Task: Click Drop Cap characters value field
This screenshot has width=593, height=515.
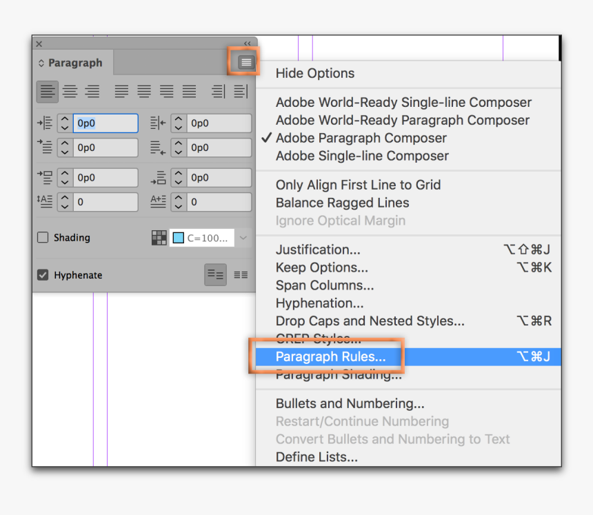Action: click(219, 202)
